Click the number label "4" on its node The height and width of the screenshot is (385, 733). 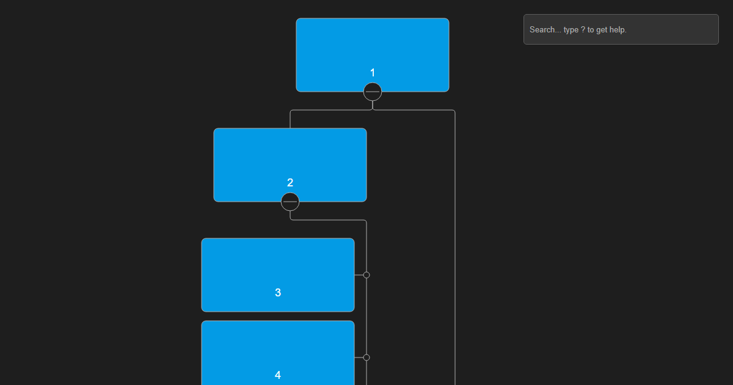(278, 375)
